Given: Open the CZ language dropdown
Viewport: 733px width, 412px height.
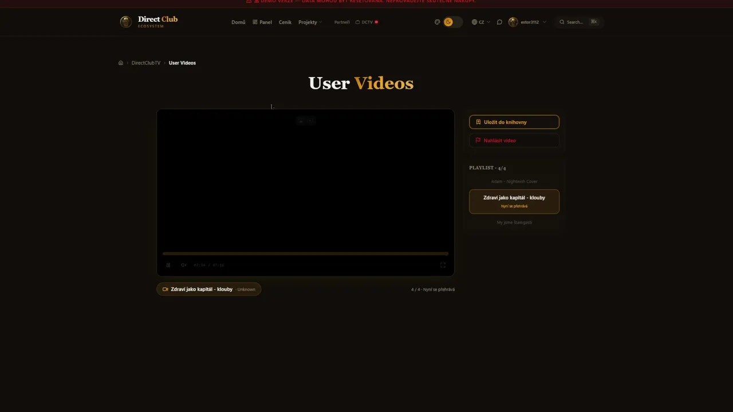Looking at the screenshot, I should point(481,22).
